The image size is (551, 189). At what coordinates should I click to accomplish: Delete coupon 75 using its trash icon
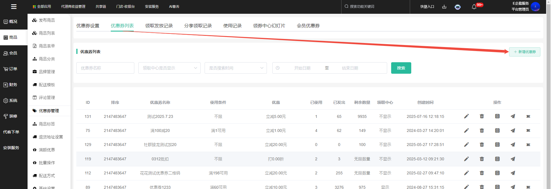click(x=482, y=130)
